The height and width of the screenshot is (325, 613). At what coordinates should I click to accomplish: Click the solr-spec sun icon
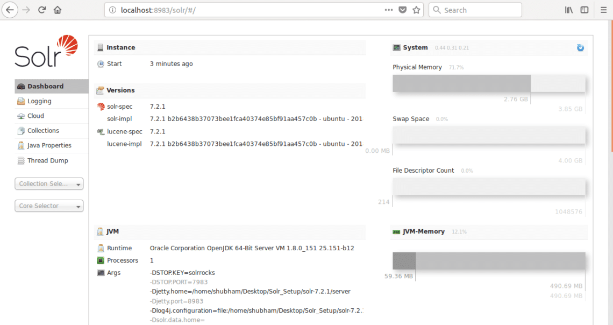[101, 107]
